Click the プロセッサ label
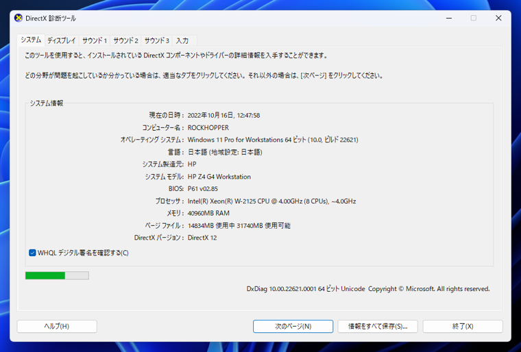 pyautogui.click(x=169, y=201)
